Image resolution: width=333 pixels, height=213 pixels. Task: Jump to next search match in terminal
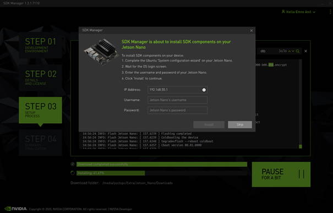pos(293,51)
